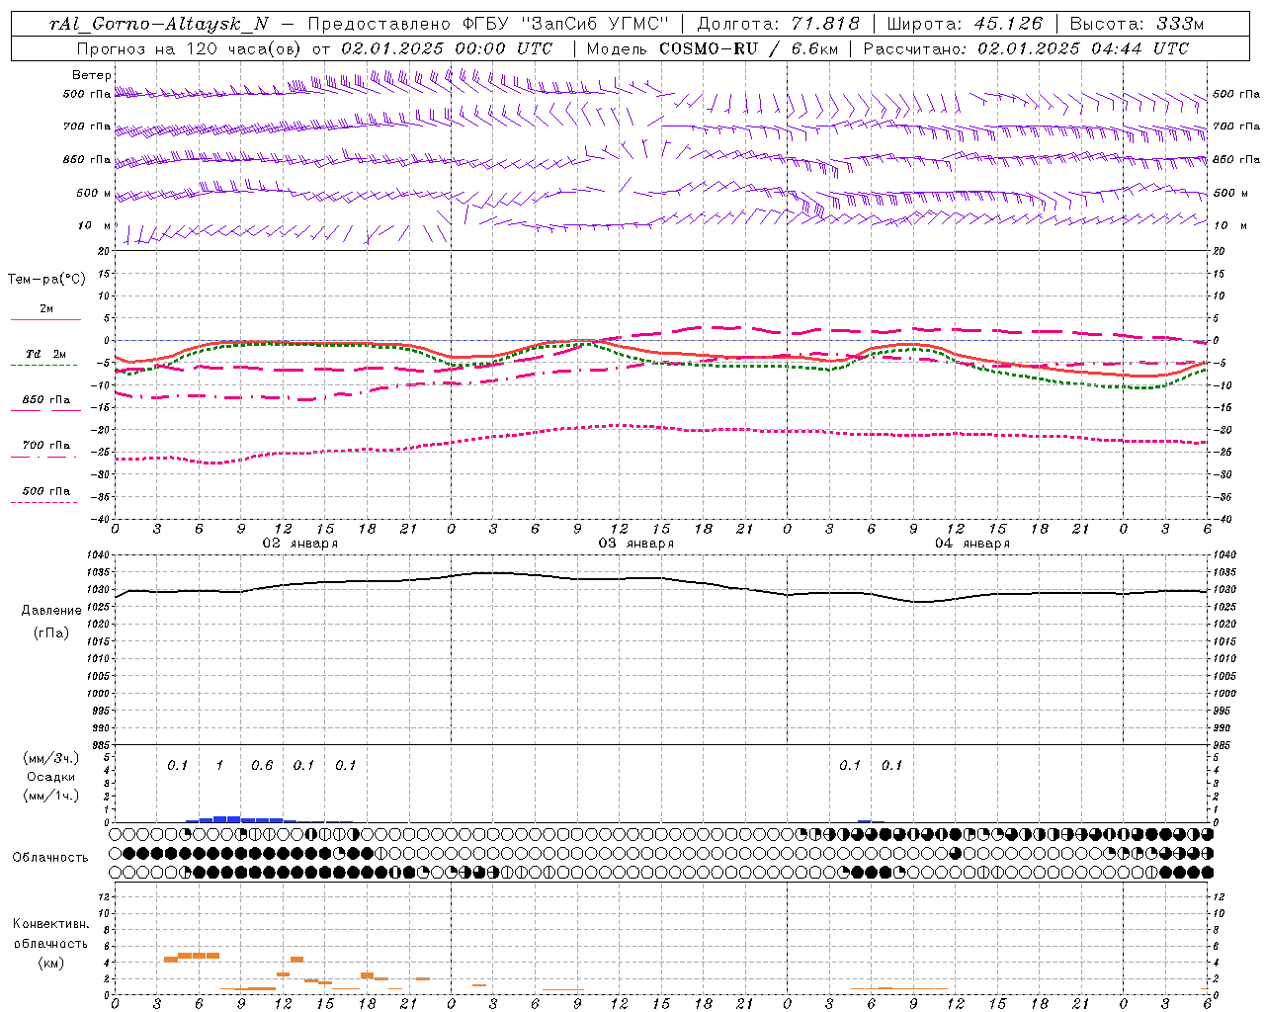The width and height of the screenshot is (1265, 1012).
Task: Click the forecast start 02.01.2025 00:00 UTC
Action: tap(447, 48)
